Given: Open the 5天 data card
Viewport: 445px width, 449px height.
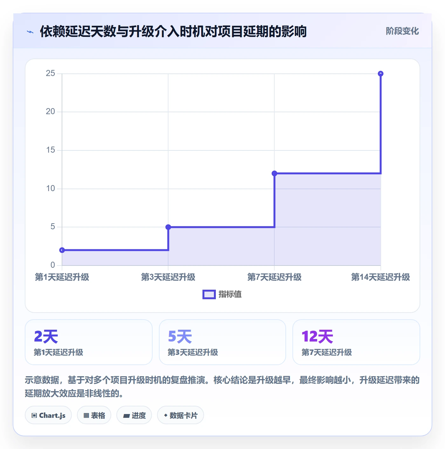Looking at the screenshot, I should point(222,342).
